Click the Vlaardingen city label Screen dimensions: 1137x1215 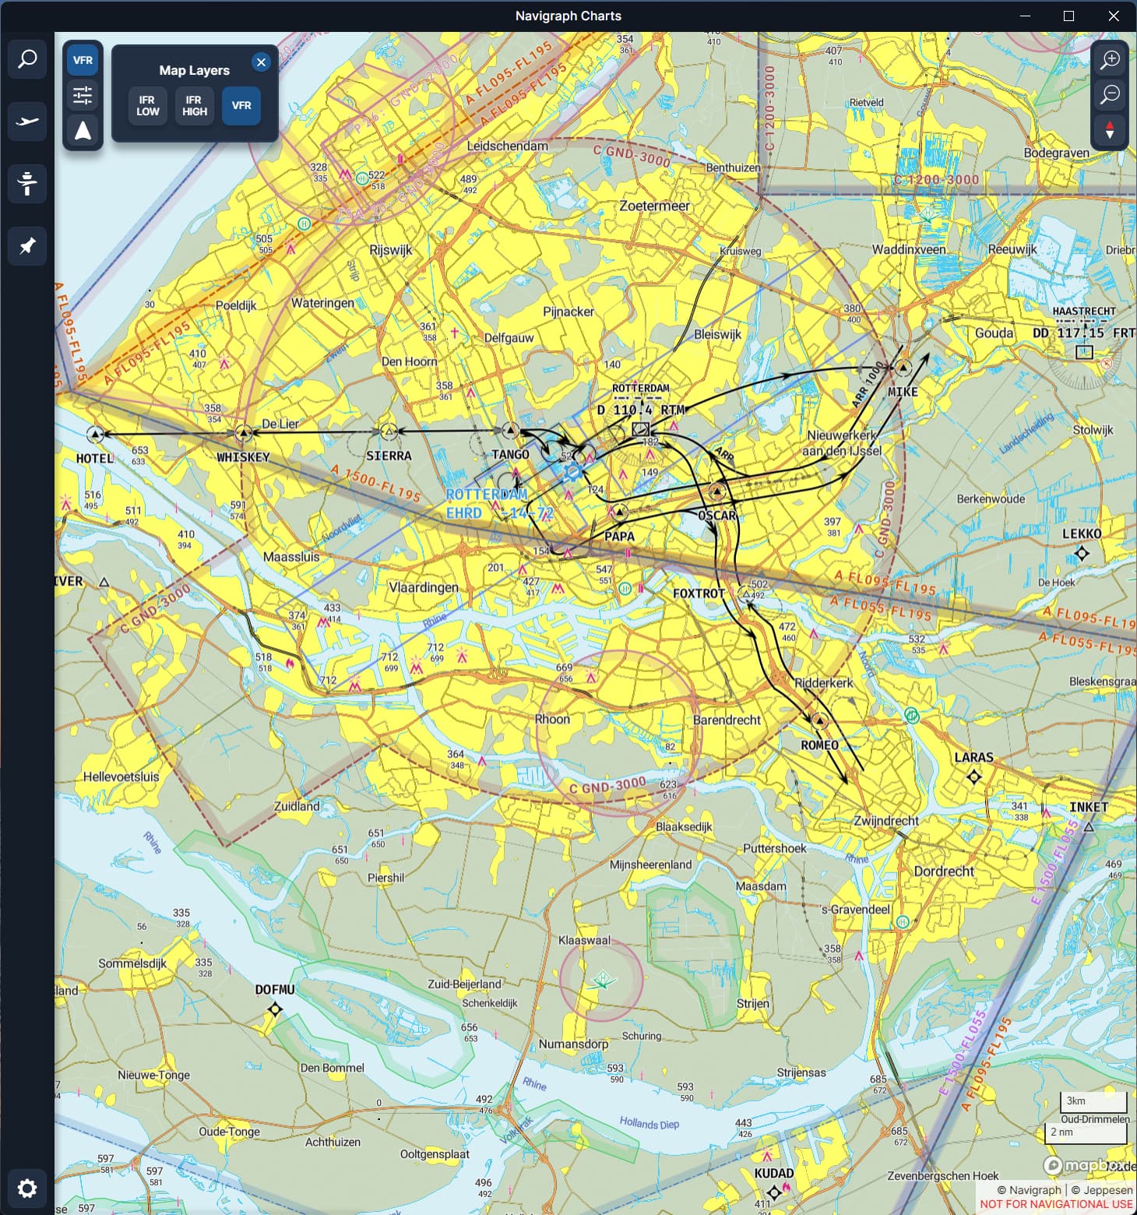(424, 587)
